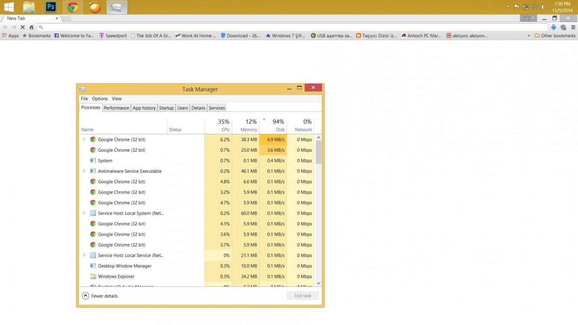Click process list scrollbar down arrow

318,283
